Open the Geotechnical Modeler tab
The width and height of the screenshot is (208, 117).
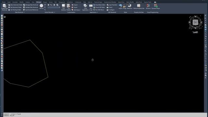pyautogui.click(x=110, y=2)
